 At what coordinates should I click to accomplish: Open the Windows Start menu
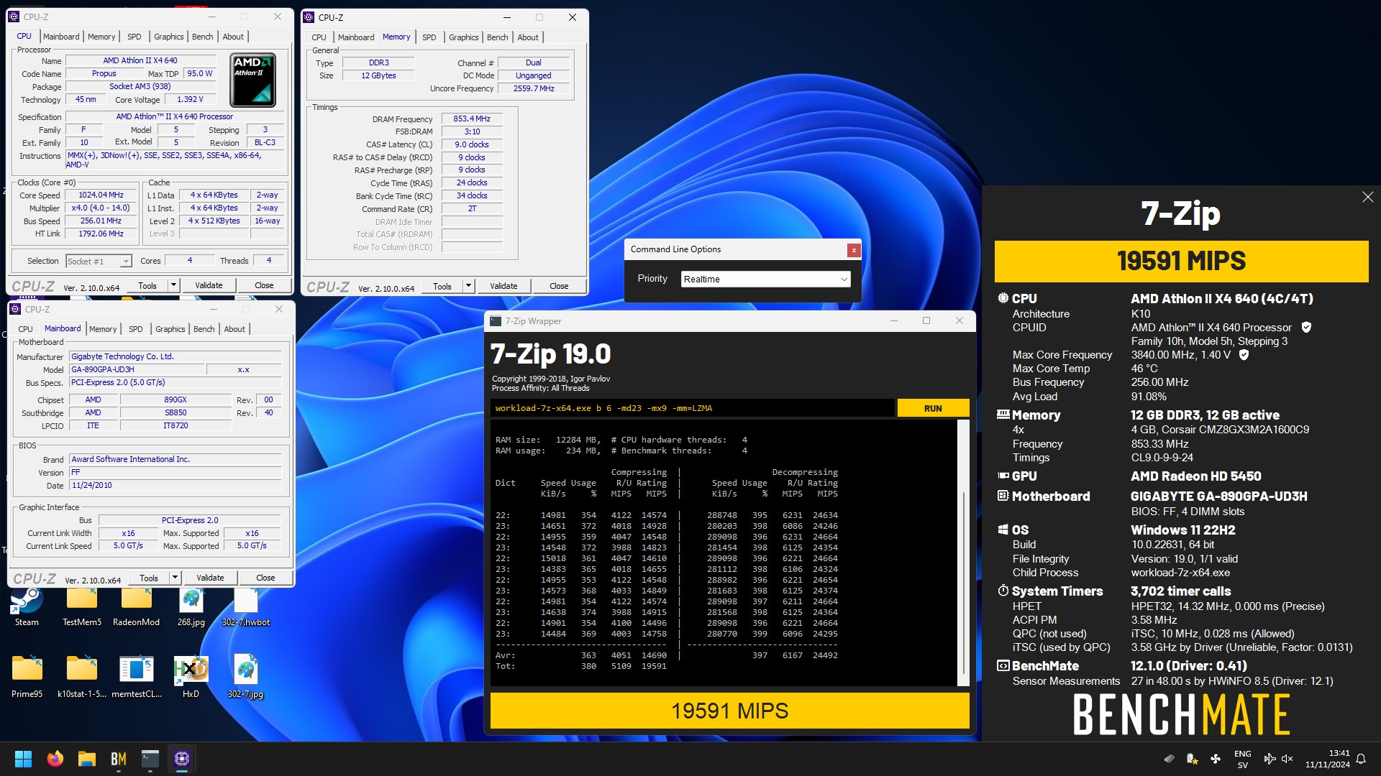pyautogui.click(x=23, y=759)
